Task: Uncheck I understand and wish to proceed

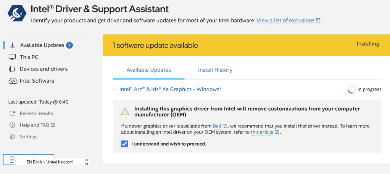Action: click(125, 144)
